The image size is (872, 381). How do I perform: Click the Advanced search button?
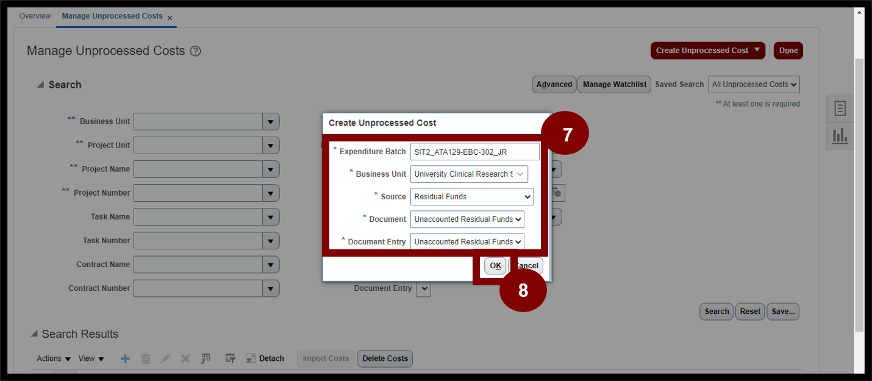[x=554, y=84]
